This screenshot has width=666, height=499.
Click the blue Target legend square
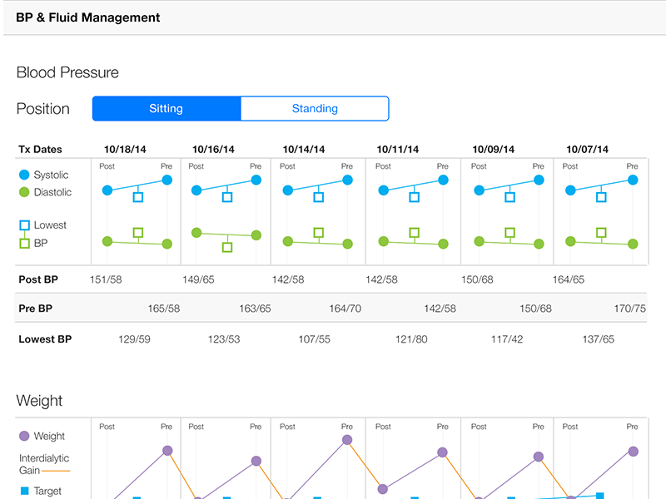tap(24, 492)
